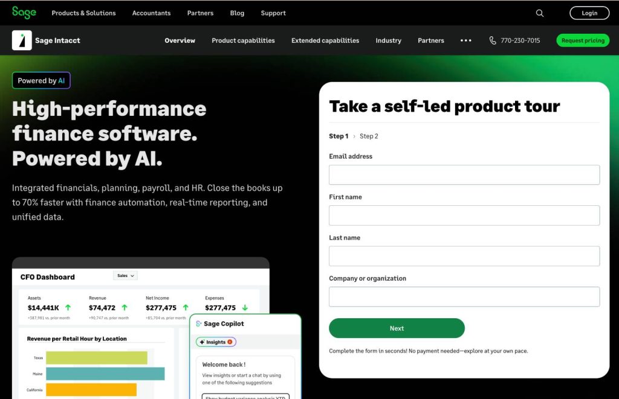Click the Email address input field
The width and height of the screenshot is (619, 399).
click(464, 174)
